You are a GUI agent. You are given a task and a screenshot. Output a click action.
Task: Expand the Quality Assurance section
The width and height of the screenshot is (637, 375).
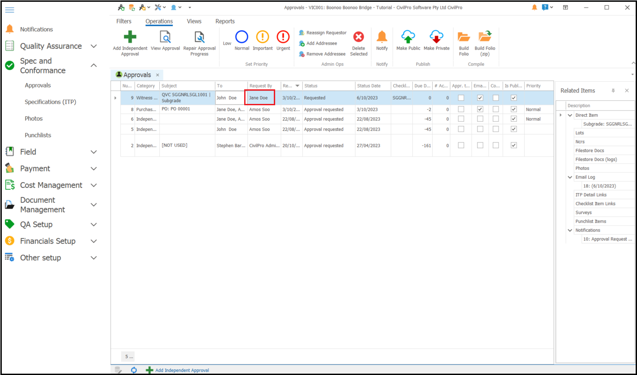click(x=93, y=46)
